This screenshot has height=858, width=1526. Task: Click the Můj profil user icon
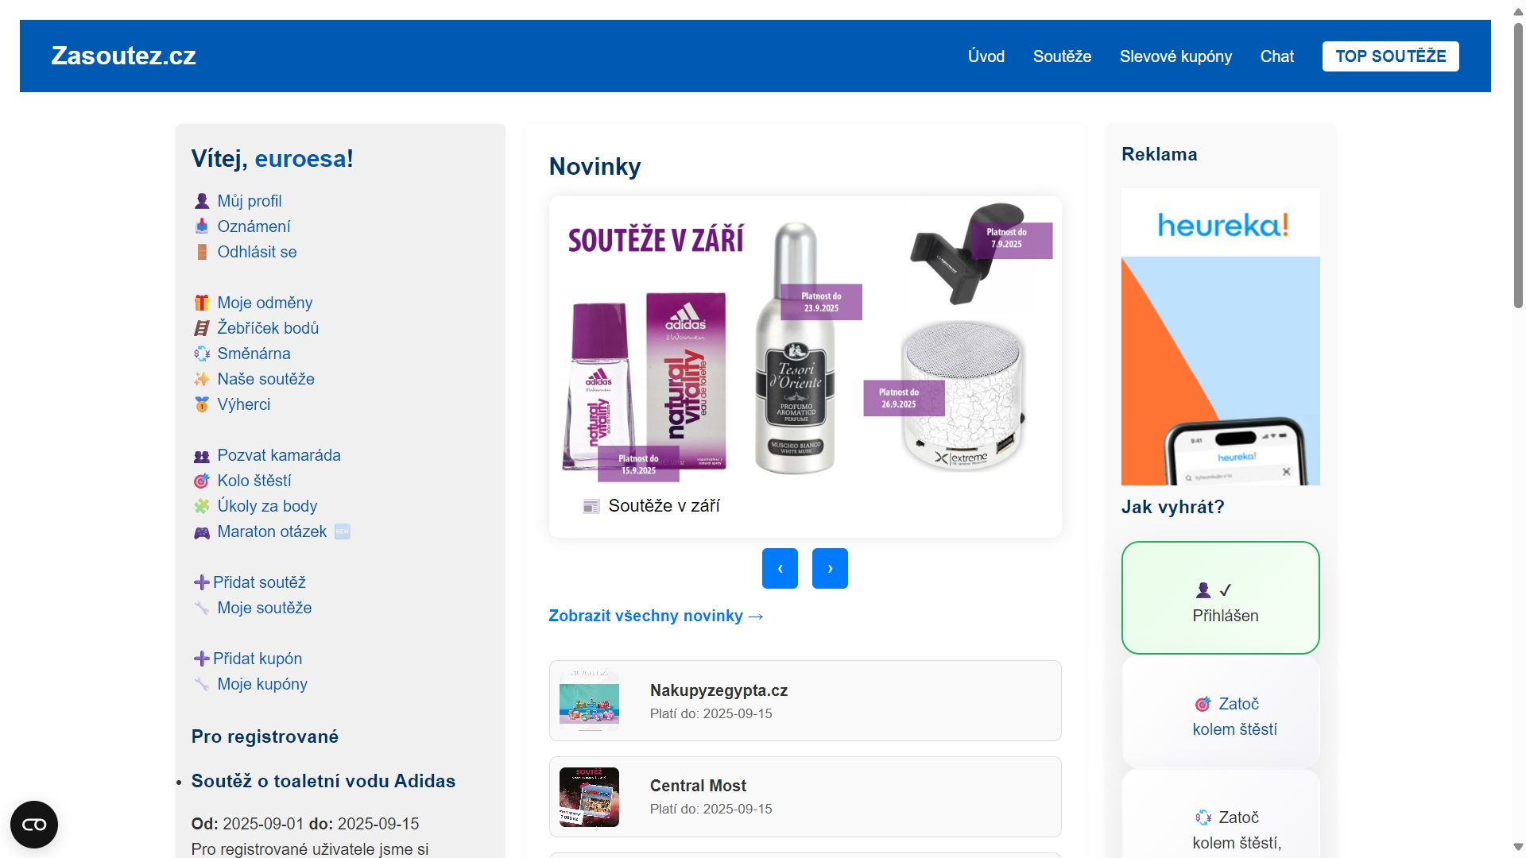tap(202, 202)
